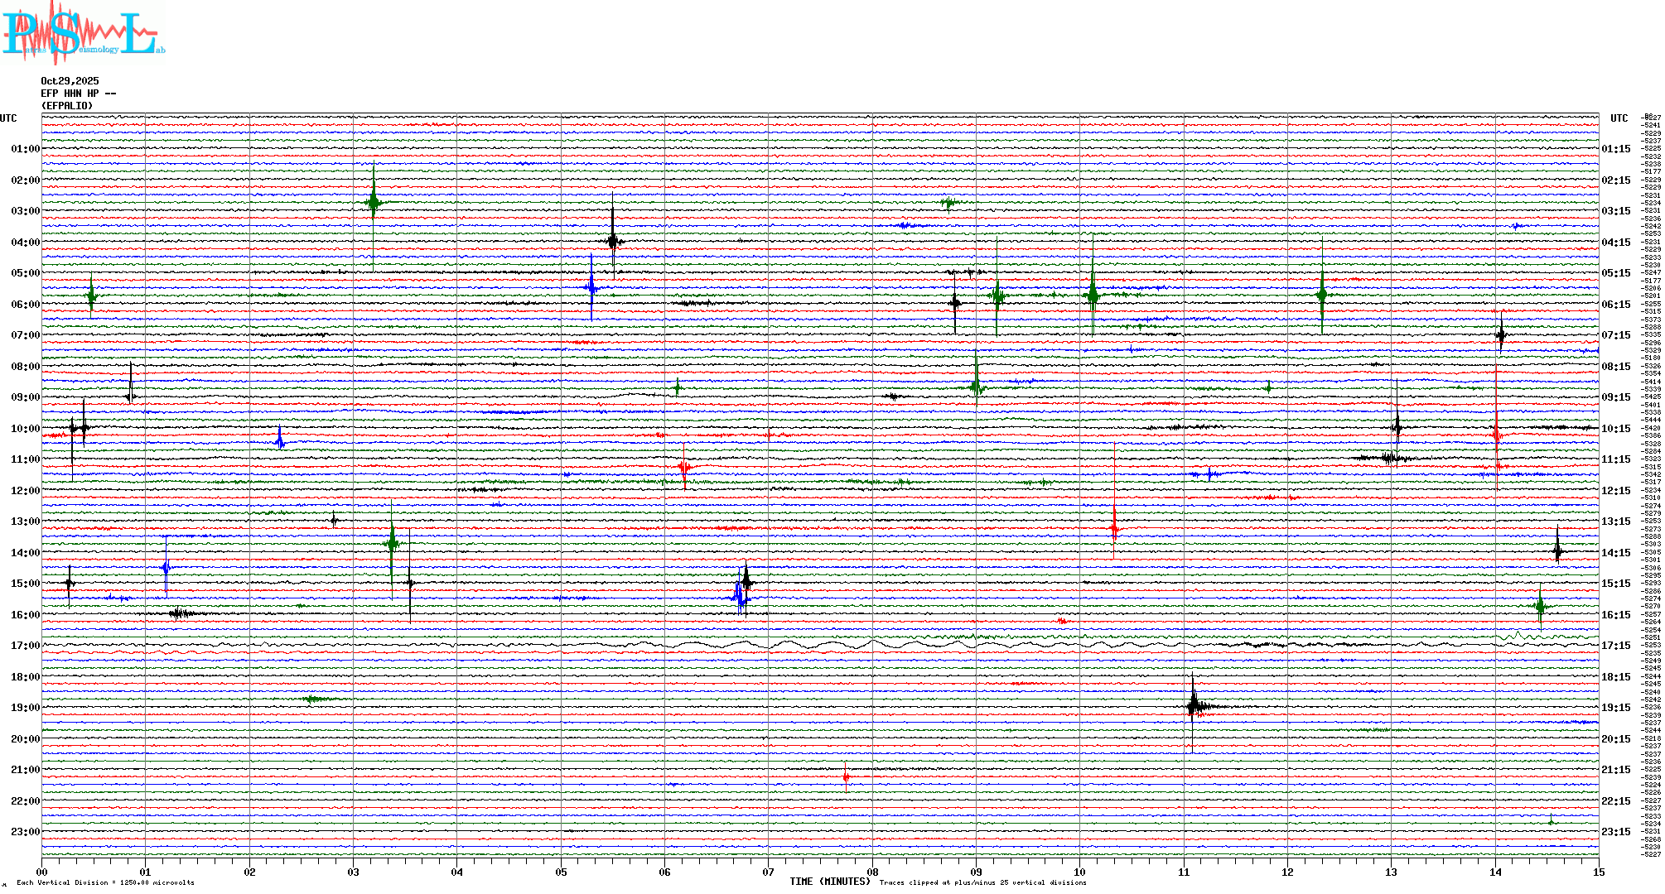Click the 19:15 label on right side
Screen dimensions: 1665x894
1615,708
